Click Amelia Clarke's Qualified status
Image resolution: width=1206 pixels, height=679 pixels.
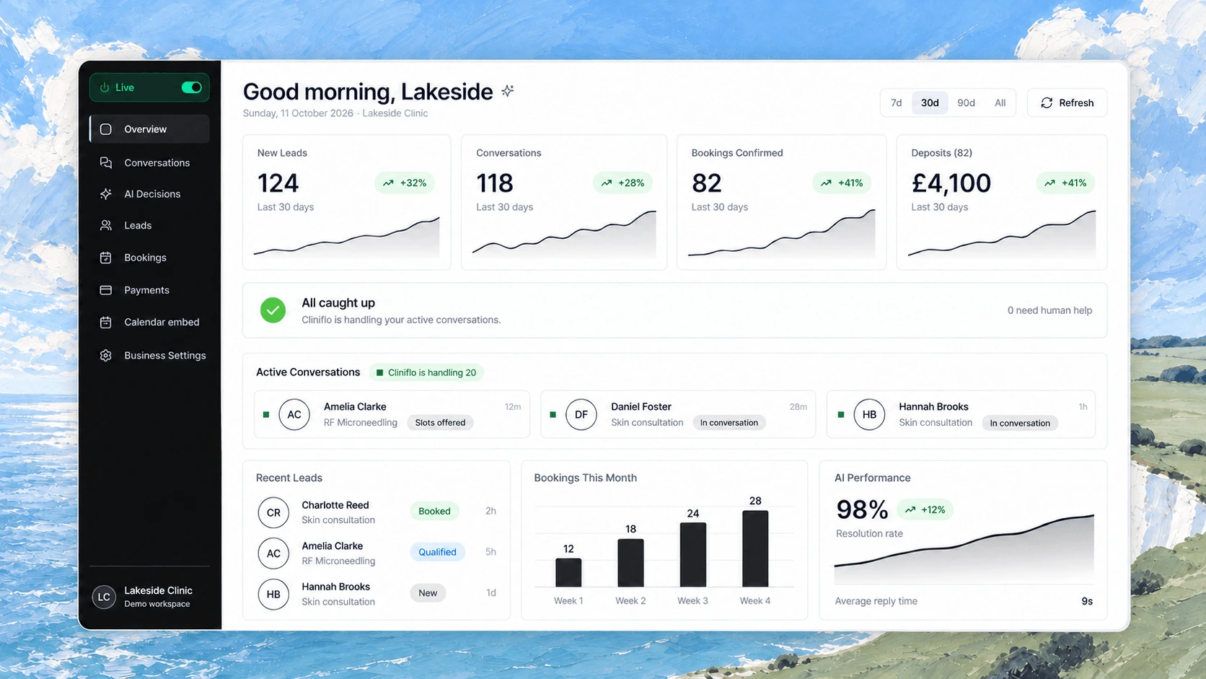[x=437, y=552]
